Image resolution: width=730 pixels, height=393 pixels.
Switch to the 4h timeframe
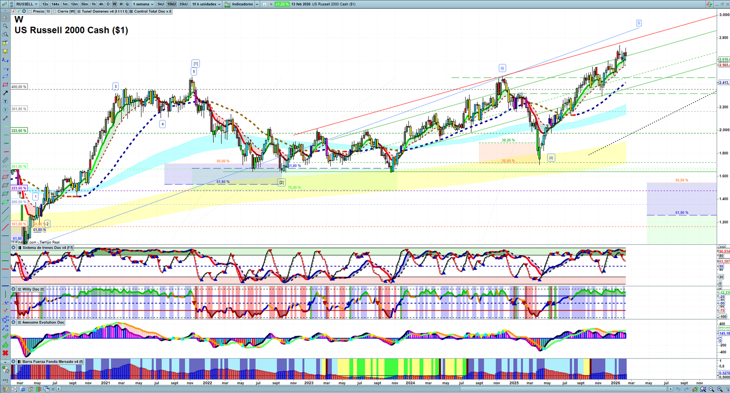point(101,4)
